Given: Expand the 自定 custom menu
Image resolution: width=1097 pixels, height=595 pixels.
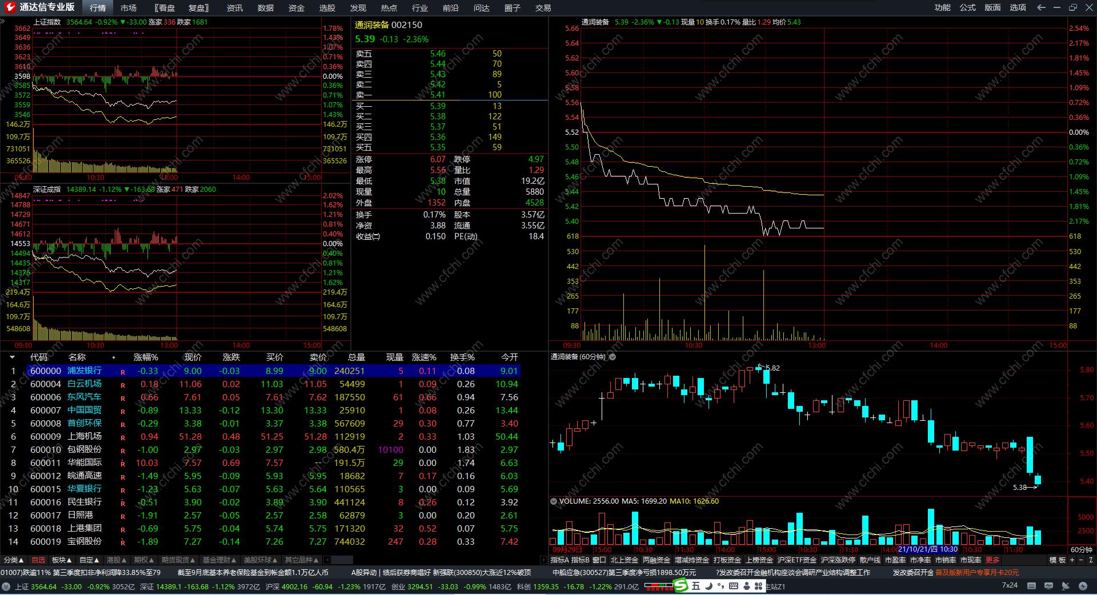Looking at the screenshot, I should pyautogui.click(x=89, y=560).
